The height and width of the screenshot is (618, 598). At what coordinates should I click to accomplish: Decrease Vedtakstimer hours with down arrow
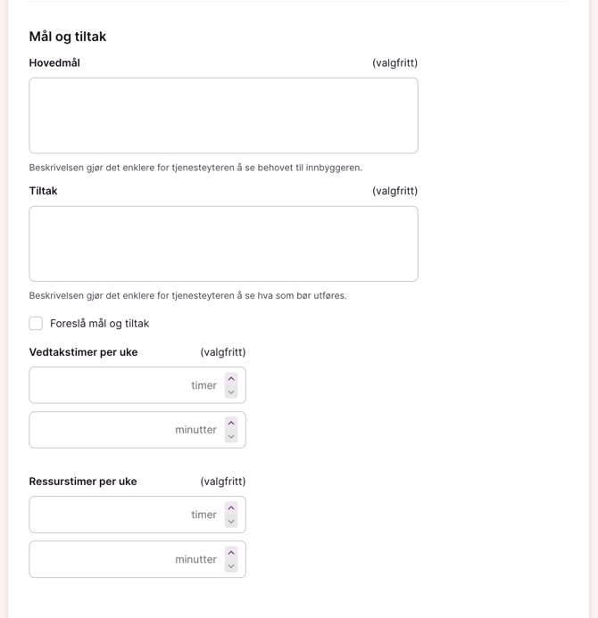point(231,392)
